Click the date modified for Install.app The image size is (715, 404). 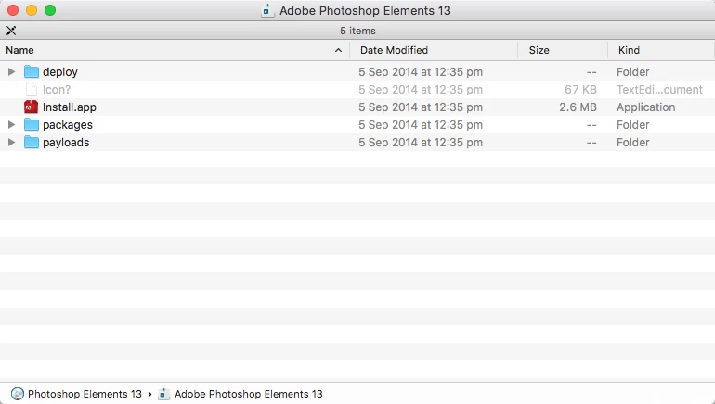click(x=421, y=107)
